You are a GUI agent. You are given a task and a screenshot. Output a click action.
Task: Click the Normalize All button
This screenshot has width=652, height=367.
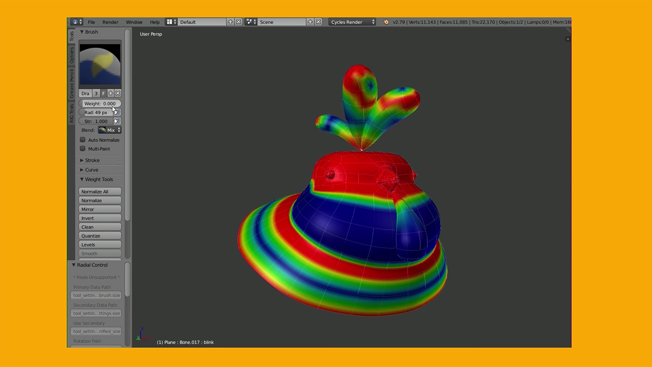[100, 191]
